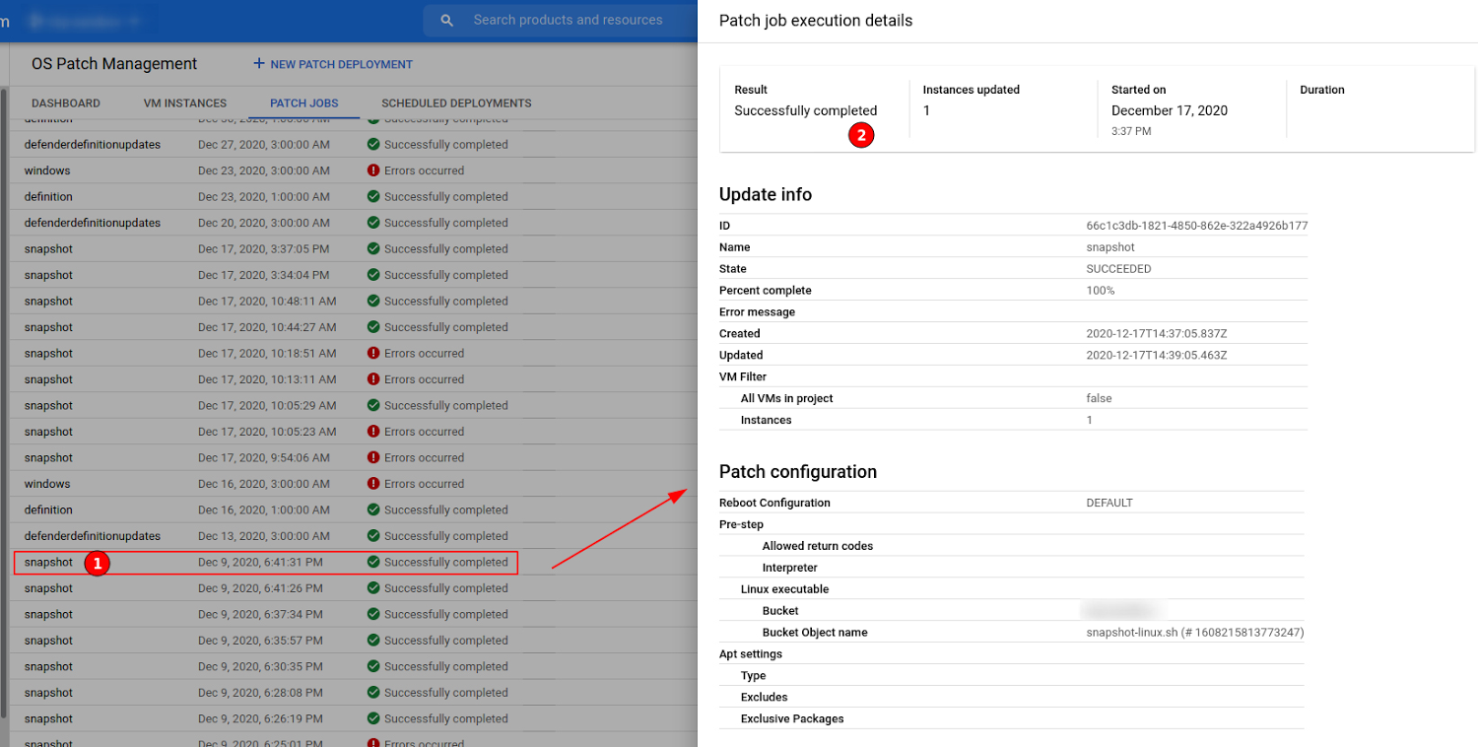Click the Updated timestamp 2020-12-17T14:39:05.463Z
This screenshot has height=747, width=1478.
pos(1157,356)
